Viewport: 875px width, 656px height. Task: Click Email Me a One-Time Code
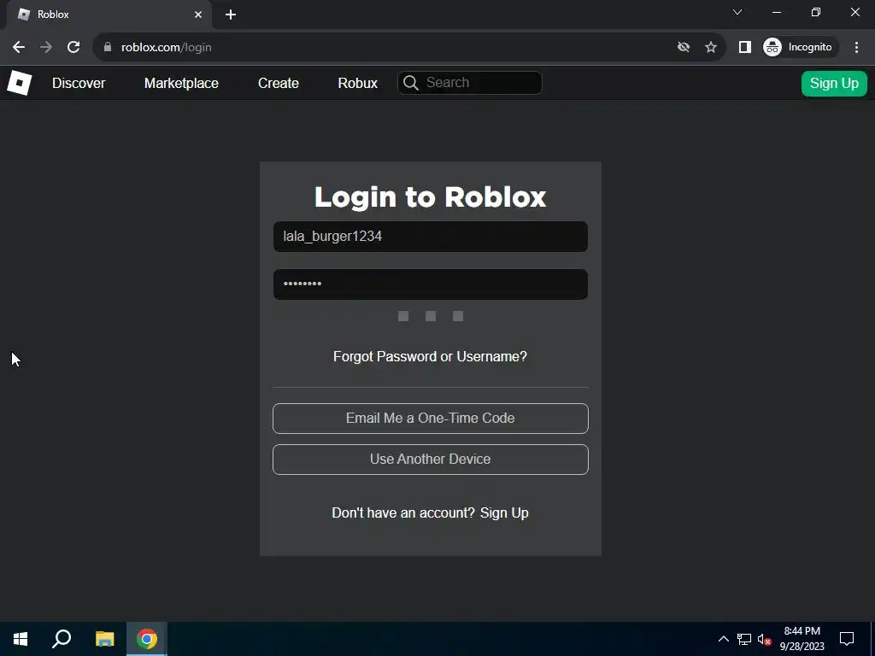(431, 419)
